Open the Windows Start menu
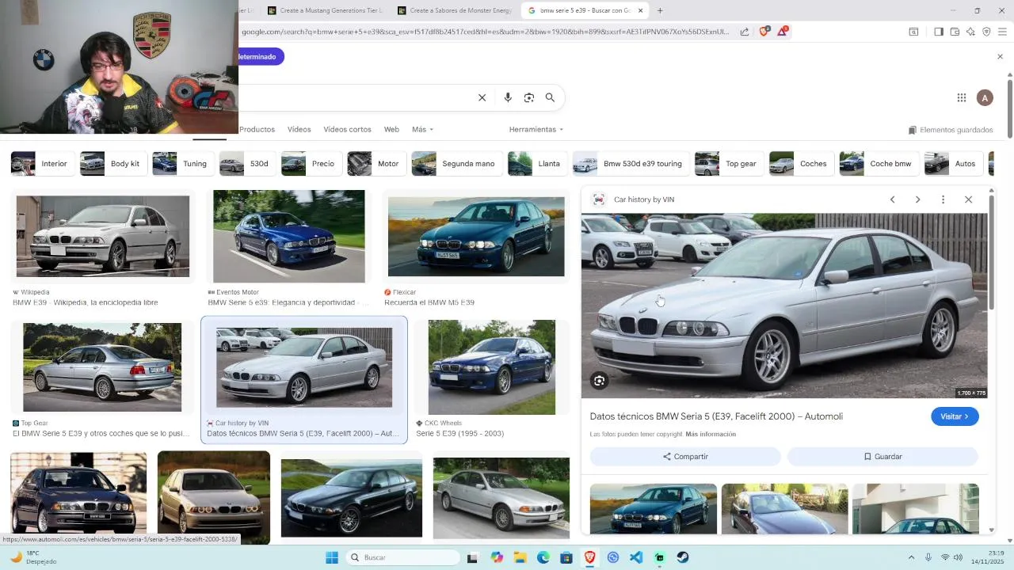The height and width of the screenshot is (570, 1014). (x=332, y=557)
